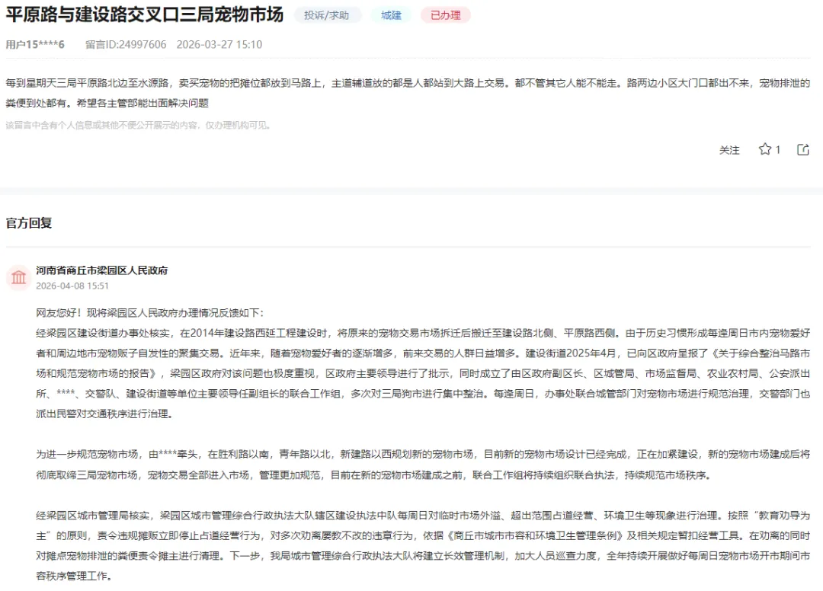
Task: Click the like counter showing 1
Action: pos(779,150)
